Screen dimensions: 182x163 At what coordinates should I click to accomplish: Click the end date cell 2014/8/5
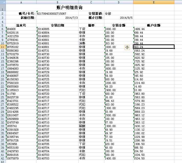pyautogui.click(x=119, y=18)
